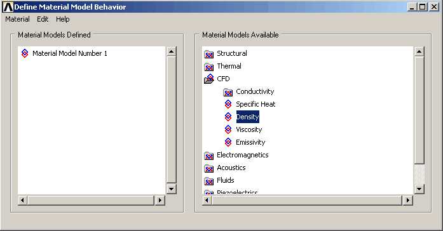Select the Electromagnetics text label
This screenshot has height=231, width=443.
pos(242,155)
